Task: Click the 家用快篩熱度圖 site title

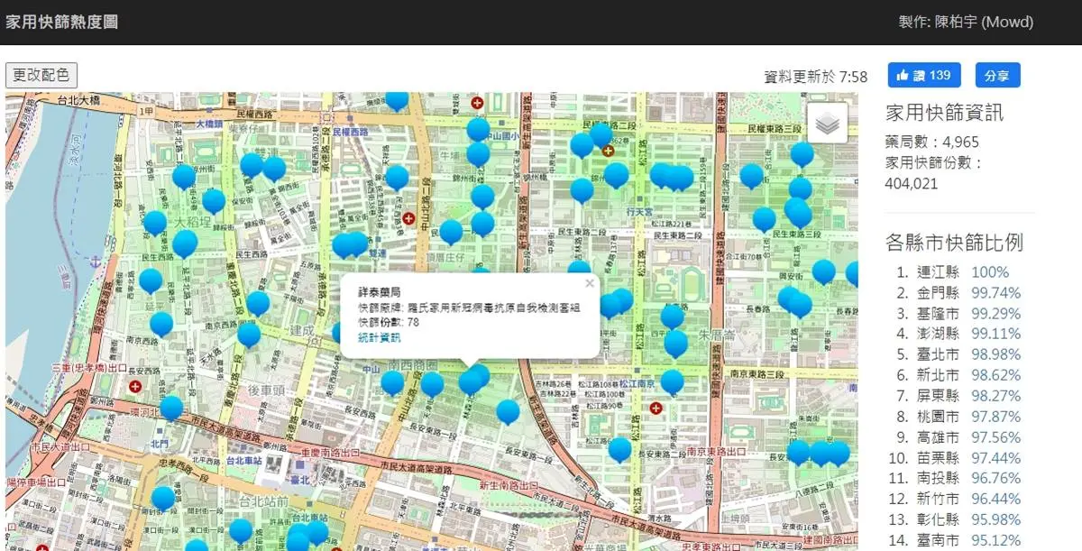Action: point(62,22)
